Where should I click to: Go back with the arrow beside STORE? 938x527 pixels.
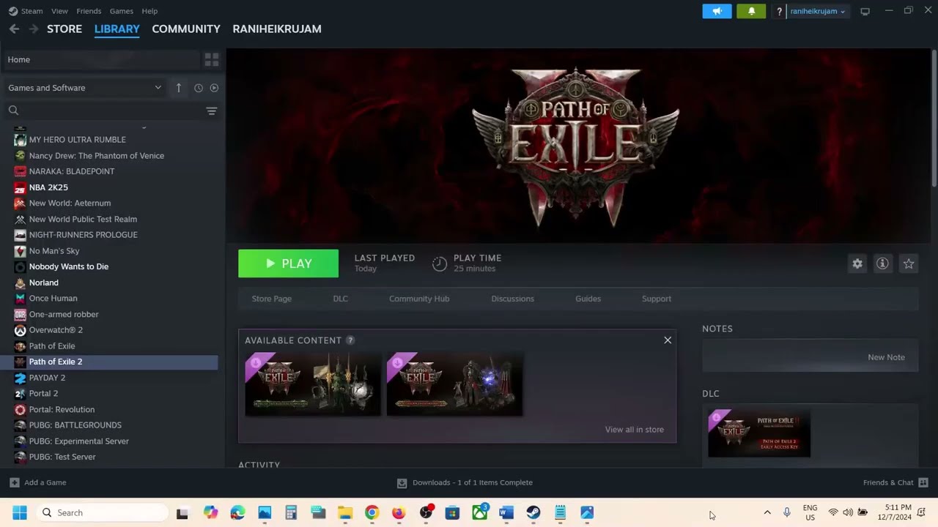pyautogui.click(x=14, y=29)
